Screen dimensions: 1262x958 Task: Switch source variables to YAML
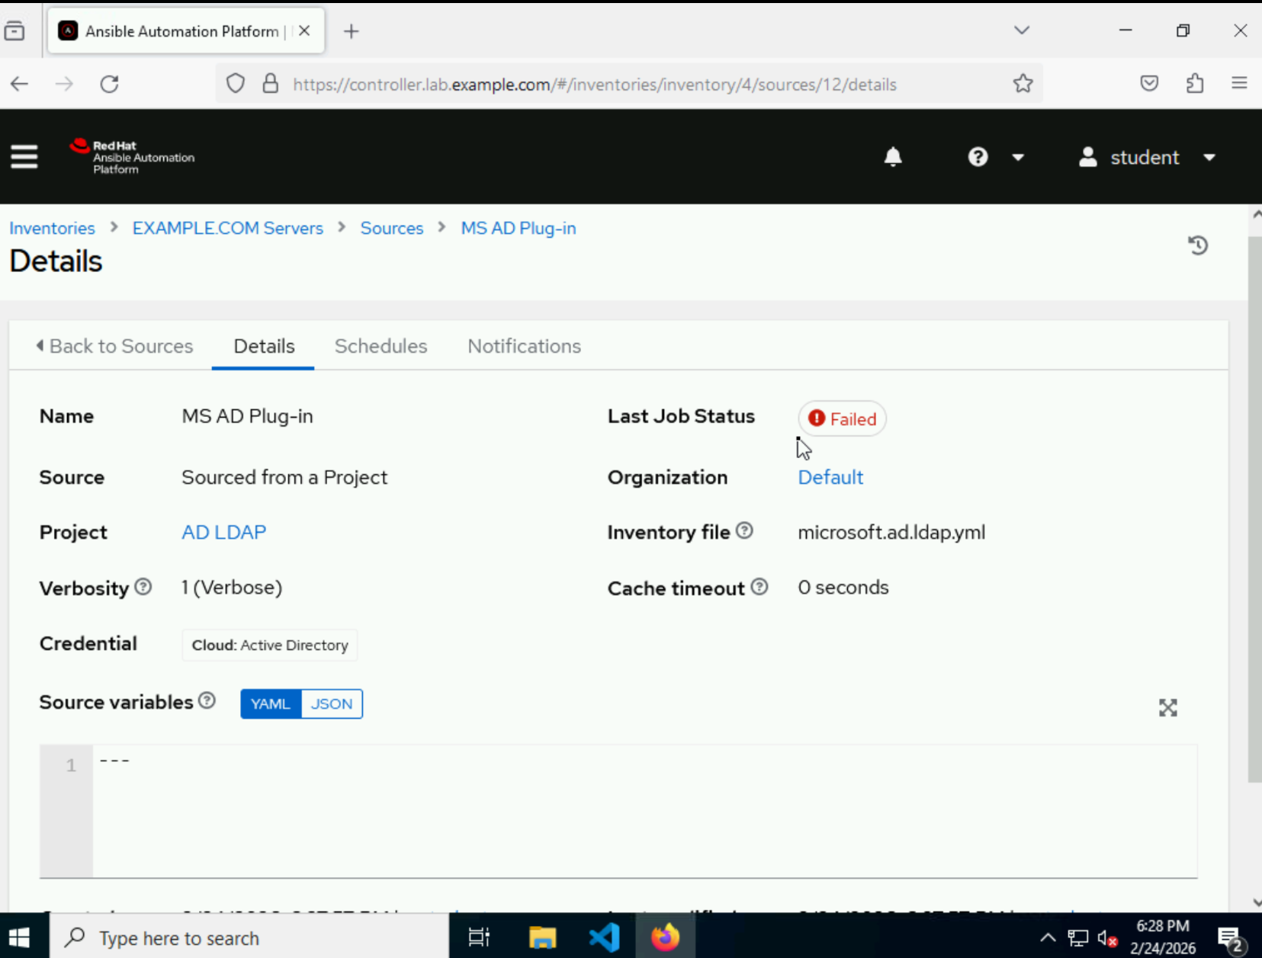point(271,703)
